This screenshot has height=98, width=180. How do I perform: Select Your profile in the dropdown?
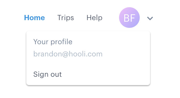(x=53, y=42)
